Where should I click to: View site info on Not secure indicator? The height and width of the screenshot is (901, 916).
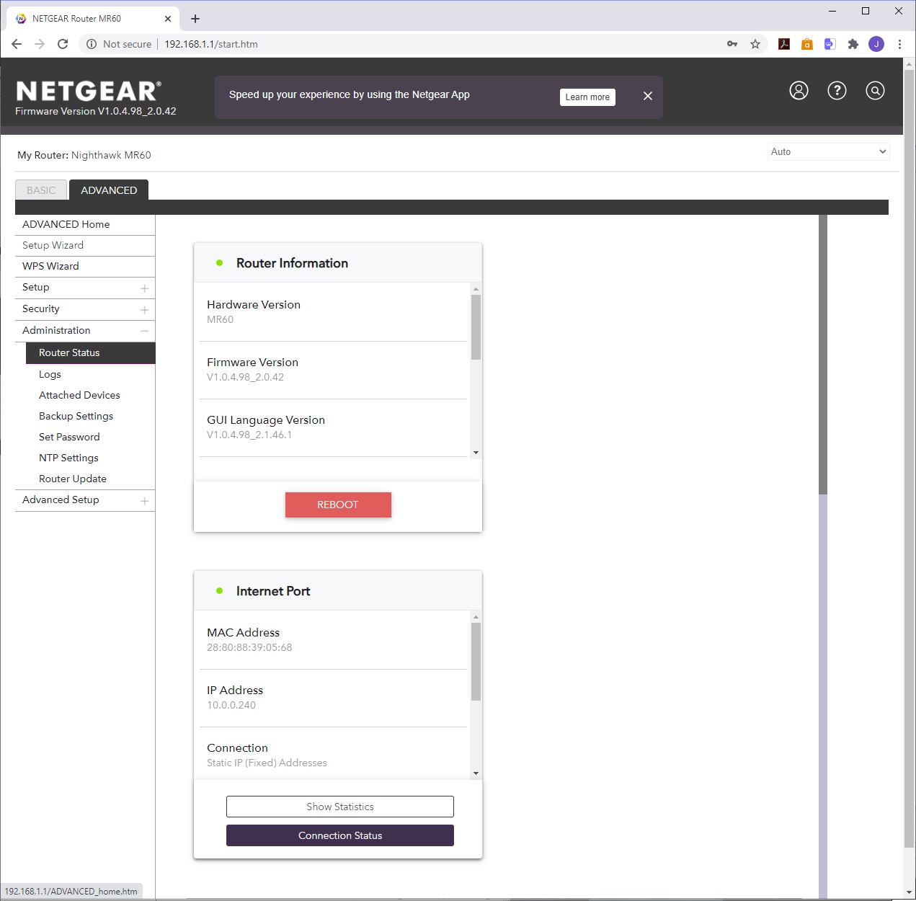[x=119, y=44]
